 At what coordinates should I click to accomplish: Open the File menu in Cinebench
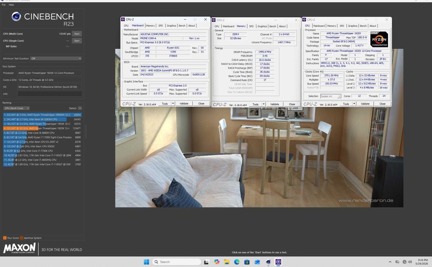pos(3,5)
